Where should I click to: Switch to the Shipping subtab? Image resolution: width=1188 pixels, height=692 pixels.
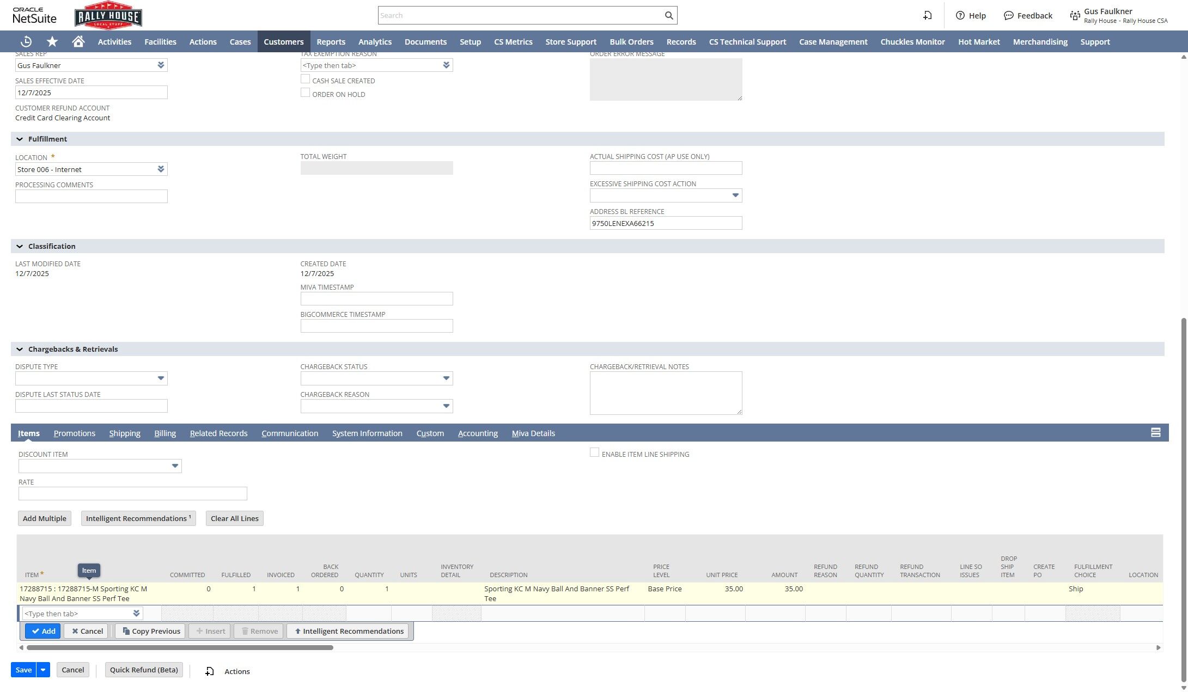pos(125,433)
